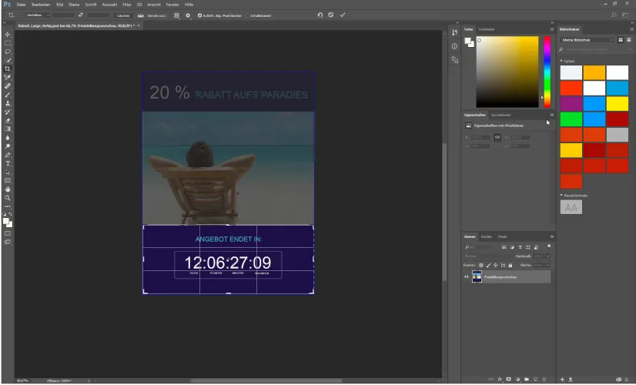Toggle the delete cropped pixels checkbox
636x385 pixels.
click(x=199, y=15)
